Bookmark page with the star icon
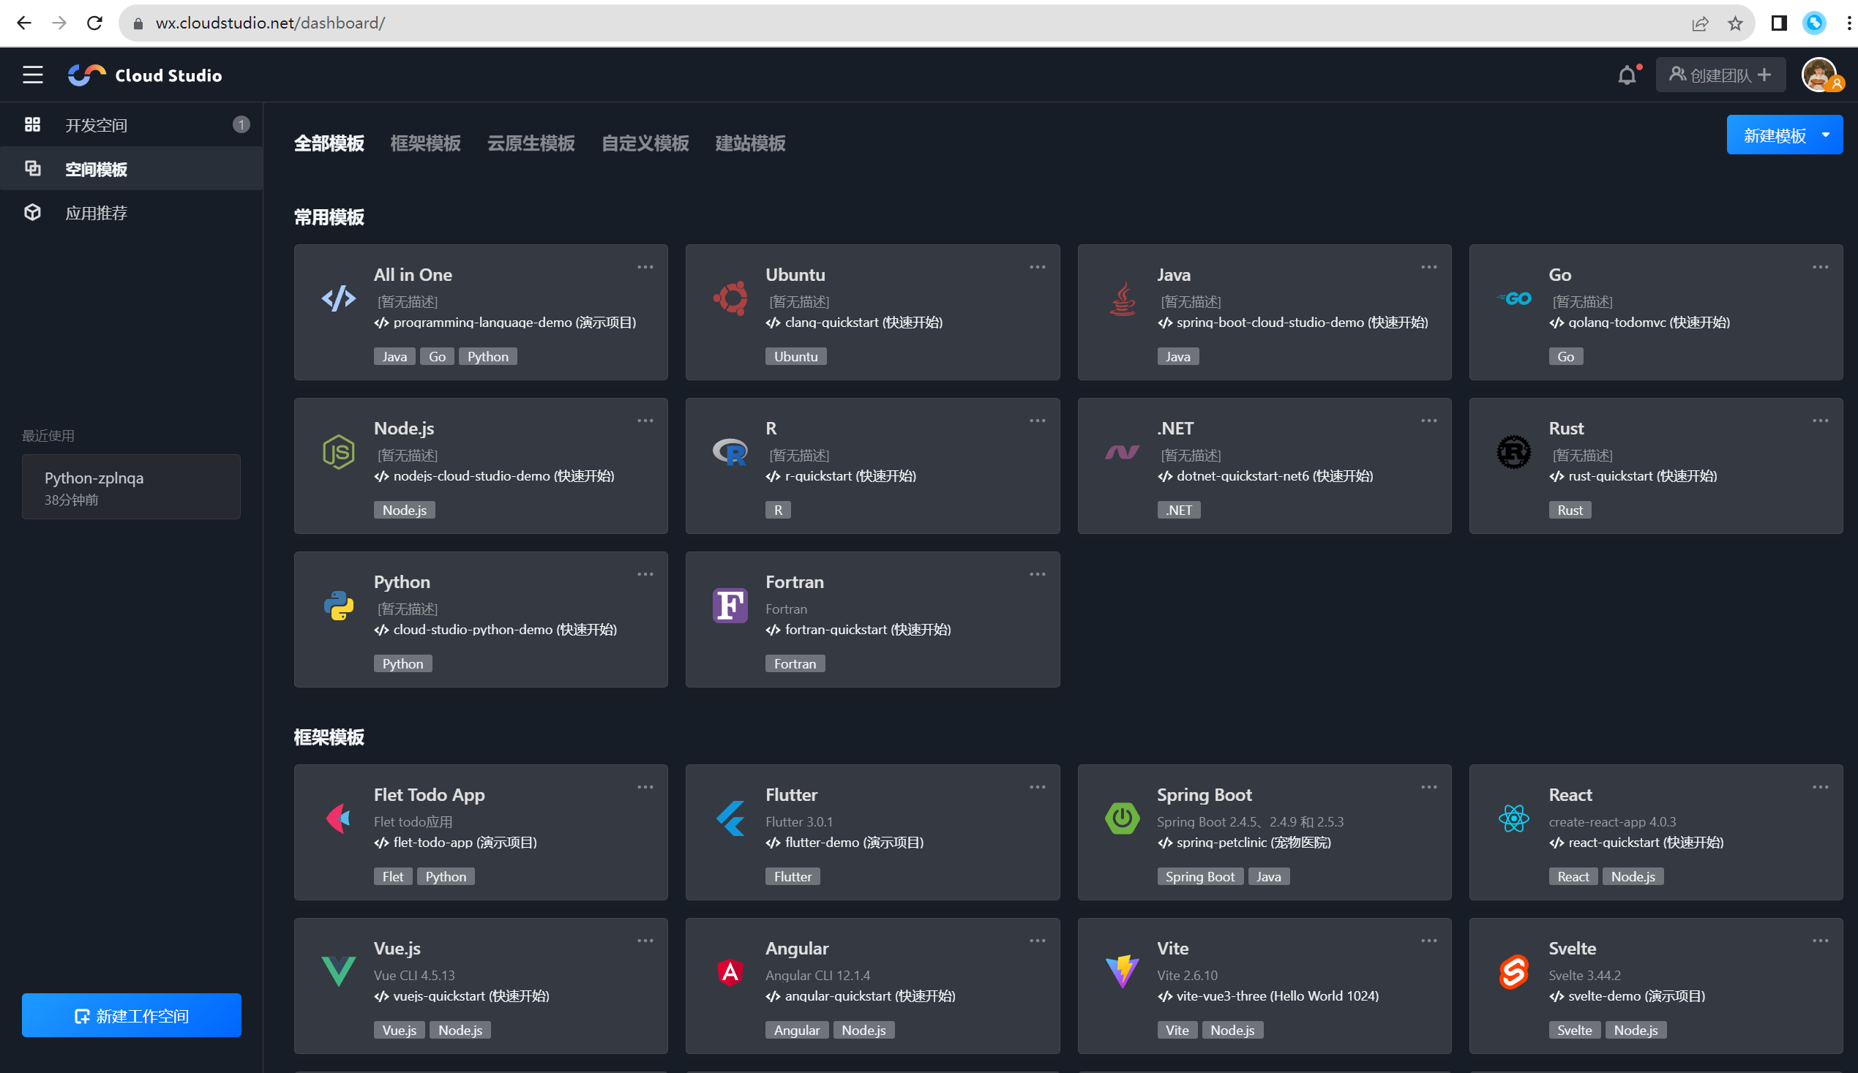Viewport: 1858px width, 1073px height. [x=1735, y=23]
